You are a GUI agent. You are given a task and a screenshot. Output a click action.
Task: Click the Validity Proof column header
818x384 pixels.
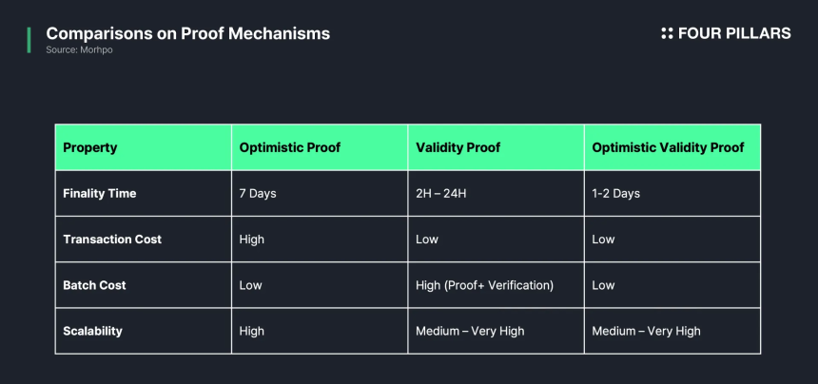(x=496, y=147)
